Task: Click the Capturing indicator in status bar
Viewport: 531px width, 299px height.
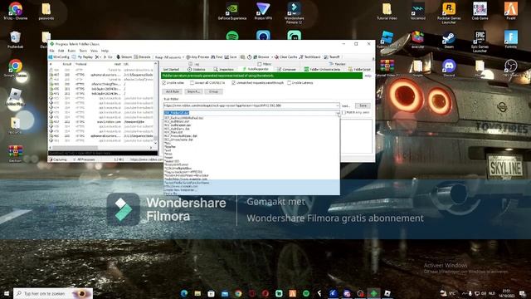Action: [x=57, y=159]
